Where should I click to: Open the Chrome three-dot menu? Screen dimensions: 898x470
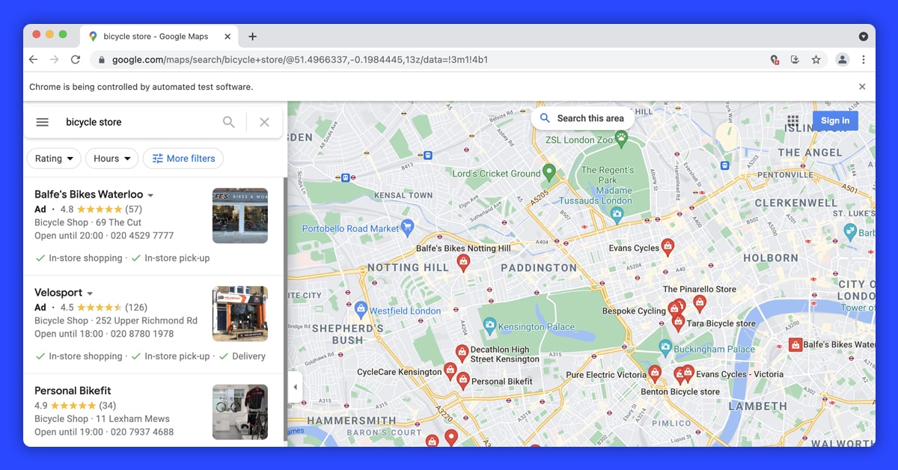tap(864, 60)
